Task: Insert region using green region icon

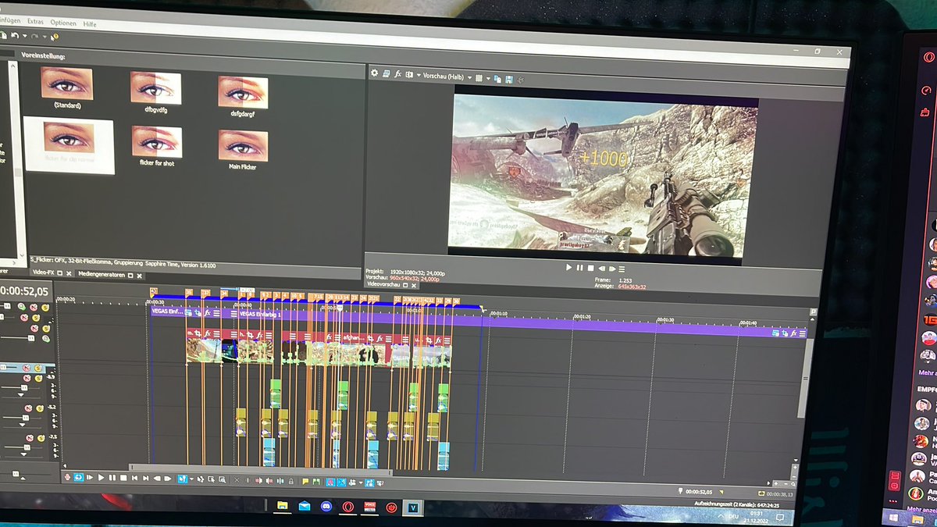Action: (x=316, y=482)
